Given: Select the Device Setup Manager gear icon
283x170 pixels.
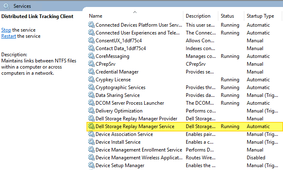Looking at the screenshot, I should (x=91, y=165).
